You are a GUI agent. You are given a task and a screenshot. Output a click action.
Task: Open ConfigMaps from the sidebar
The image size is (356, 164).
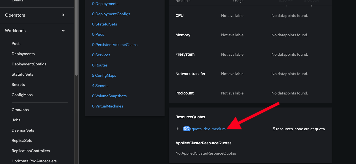[22, 95]
